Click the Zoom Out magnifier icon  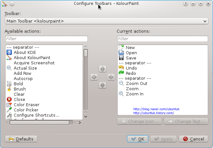click(121, 83)
